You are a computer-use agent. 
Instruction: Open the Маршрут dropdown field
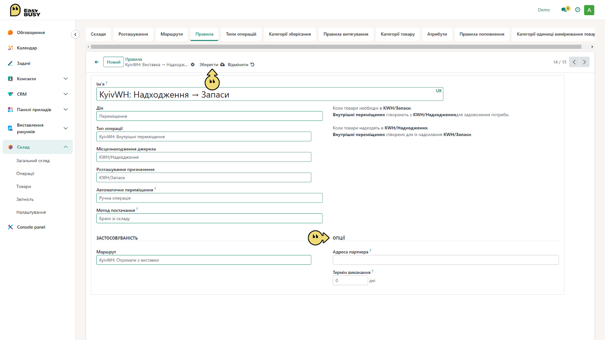point(204,260)
